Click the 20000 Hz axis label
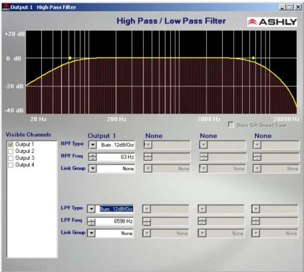This screenshot has width=304, height=272. pos(286,119)
